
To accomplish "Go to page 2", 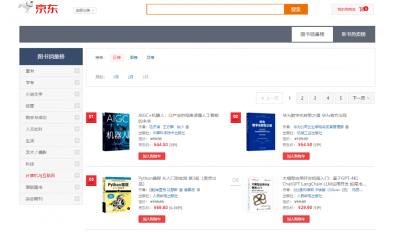I will [x=302, y=98].
